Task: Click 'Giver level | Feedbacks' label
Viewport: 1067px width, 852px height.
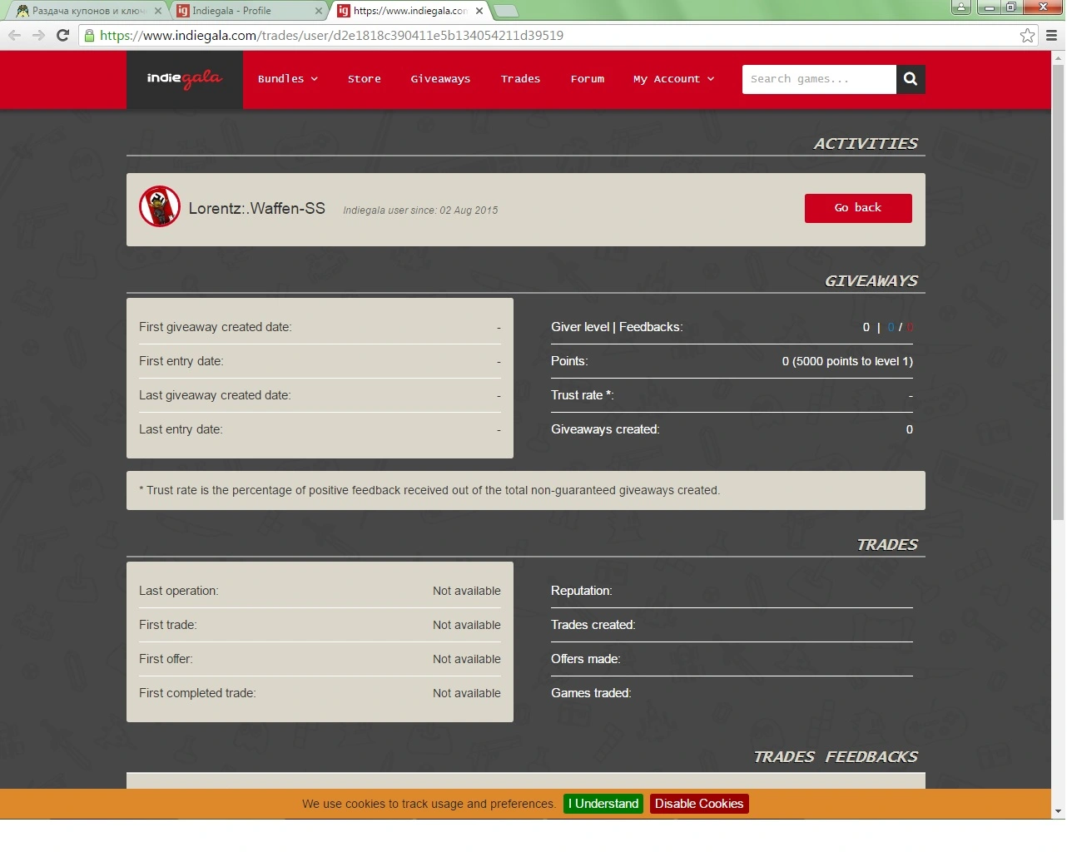Action: (617, 327)
